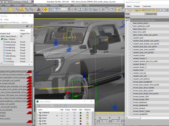Open the Graph Editors menu
This screenshot has height=126, width=169.
point(42,5)
